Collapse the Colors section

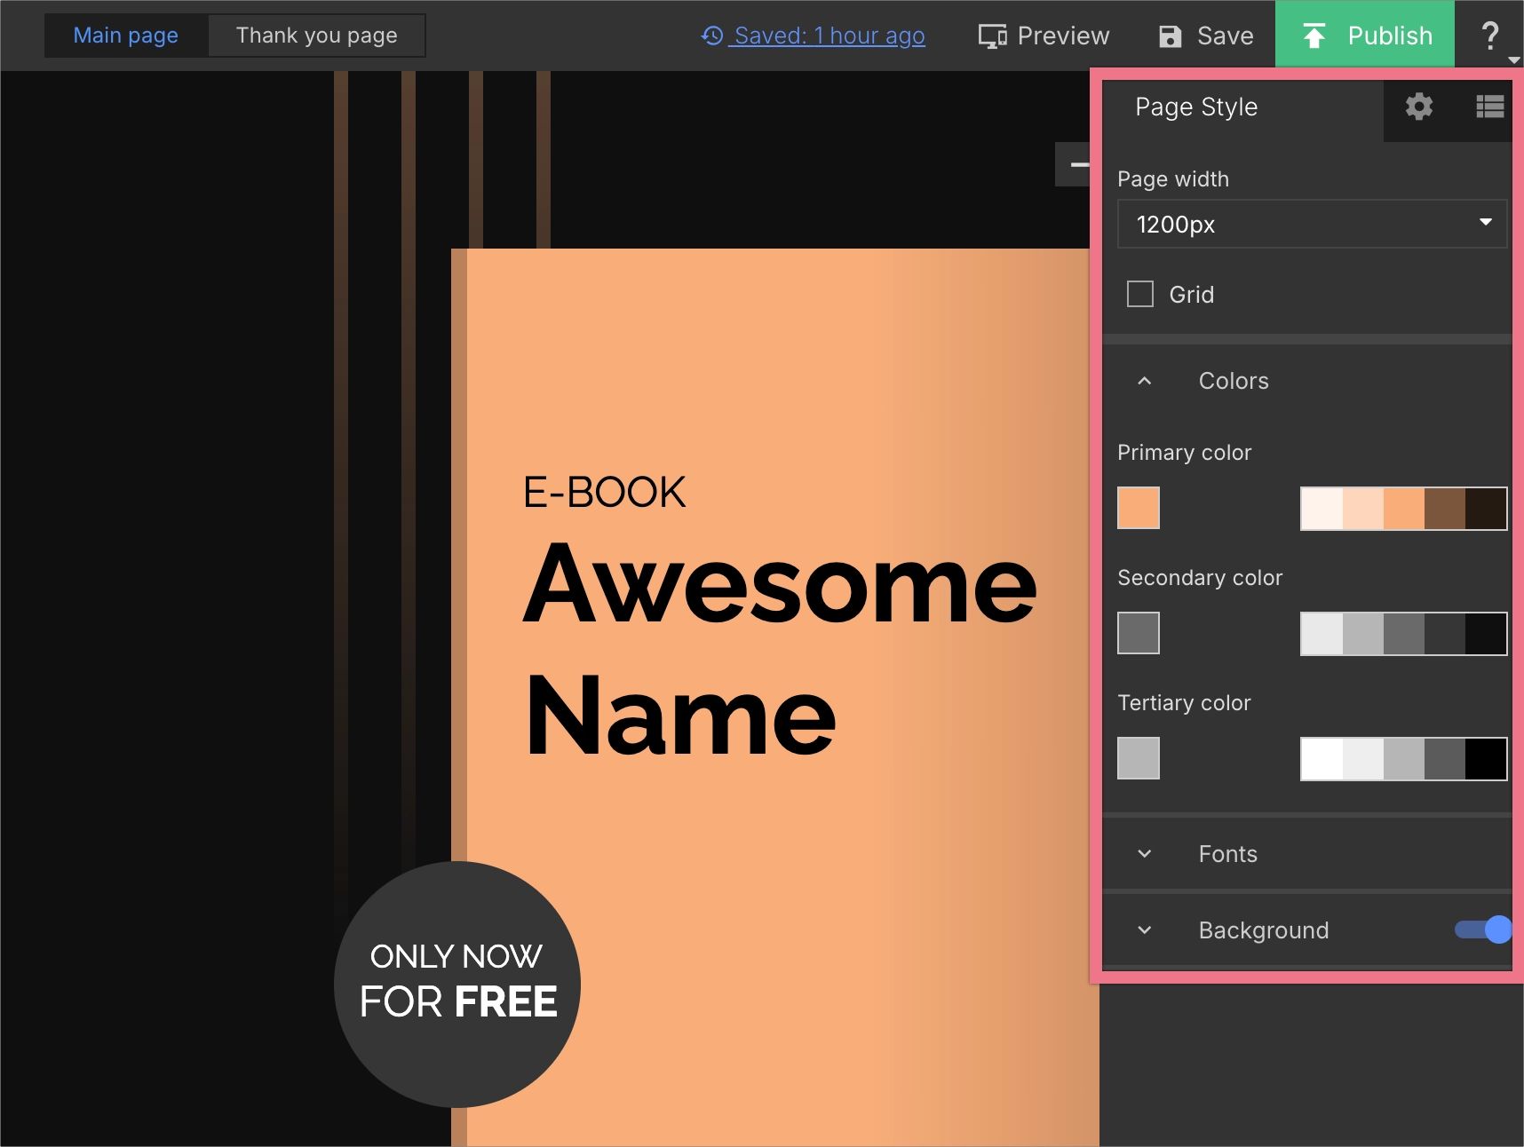(x=1144, y=380)
